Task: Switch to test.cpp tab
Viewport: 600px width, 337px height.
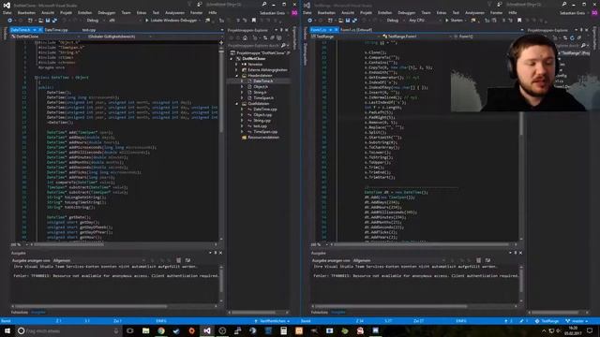Action: click(x=89, y=30)
